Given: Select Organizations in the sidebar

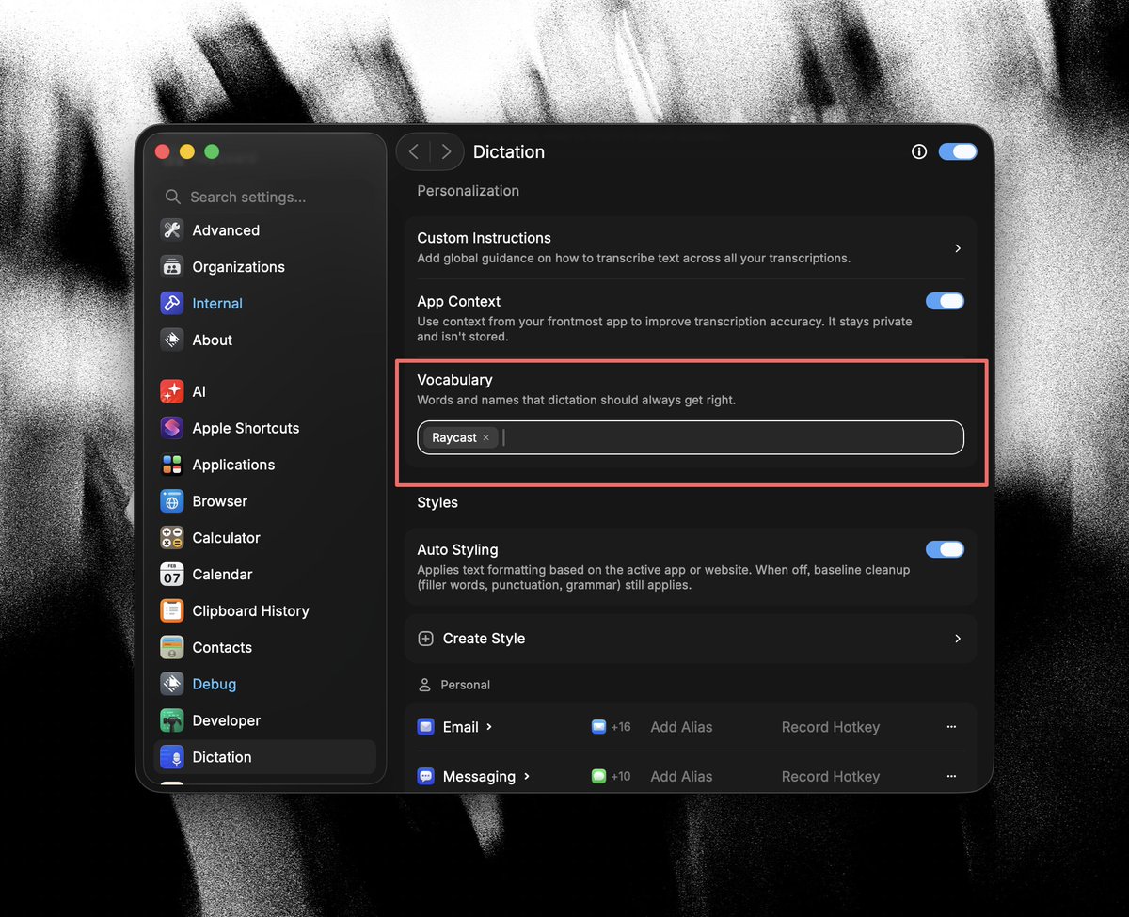Looking at the screenshot, I should (x=238, y=267).
